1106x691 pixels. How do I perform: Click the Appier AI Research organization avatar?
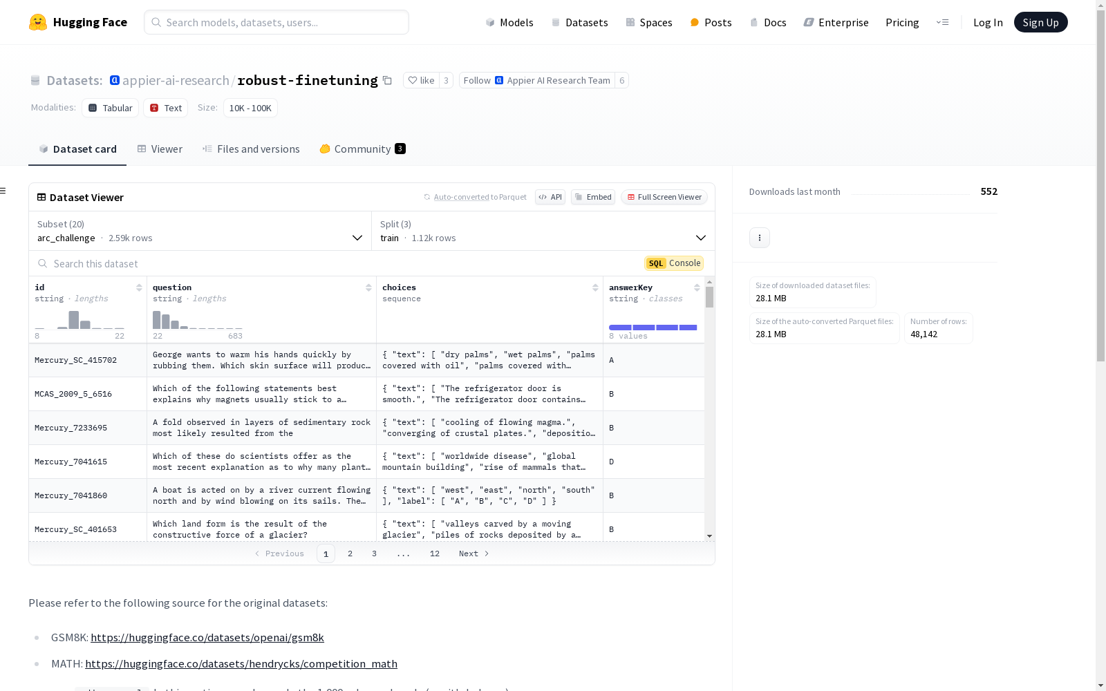click(115, 80)
